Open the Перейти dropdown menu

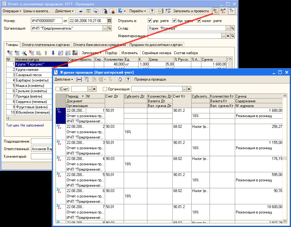138,11
